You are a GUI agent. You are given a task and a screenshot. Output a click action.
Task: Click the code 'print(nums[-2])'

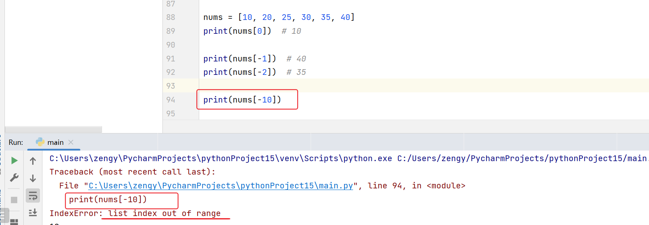240,72
